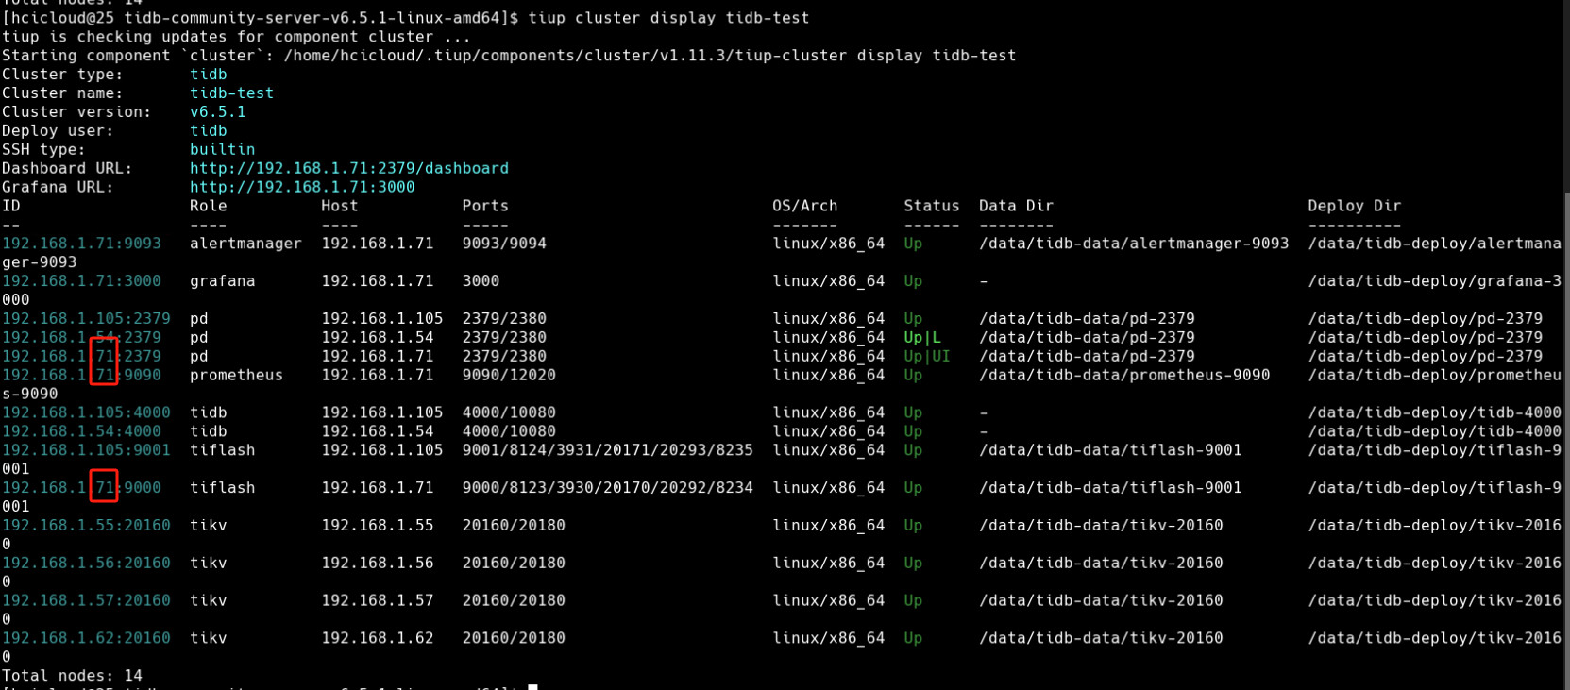Click the Up|UI status of pd node

coord(926,357)
